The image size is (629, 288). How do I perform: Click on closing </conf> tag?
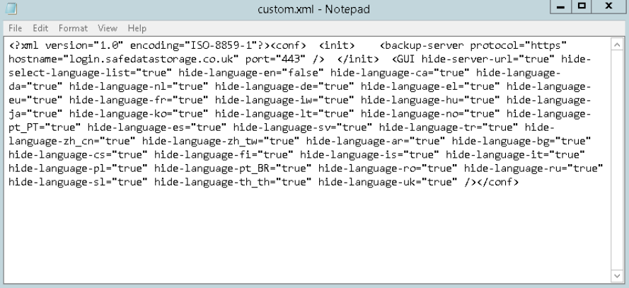pyautogui.click(x=497, y=182)
